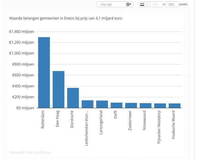
Task: Click the chart title Waarde belangen gemeenten
Action: coord(66,18)
